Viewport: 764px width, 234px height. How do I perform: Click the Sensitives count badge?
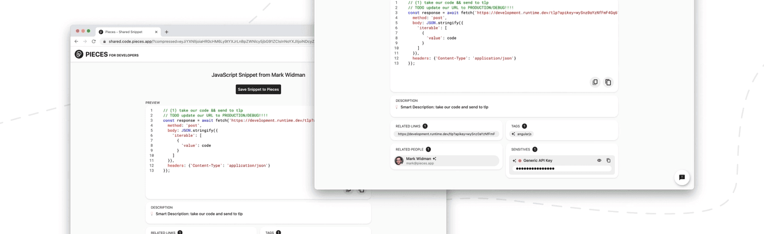pyautogui.click(x=535, y=149)
